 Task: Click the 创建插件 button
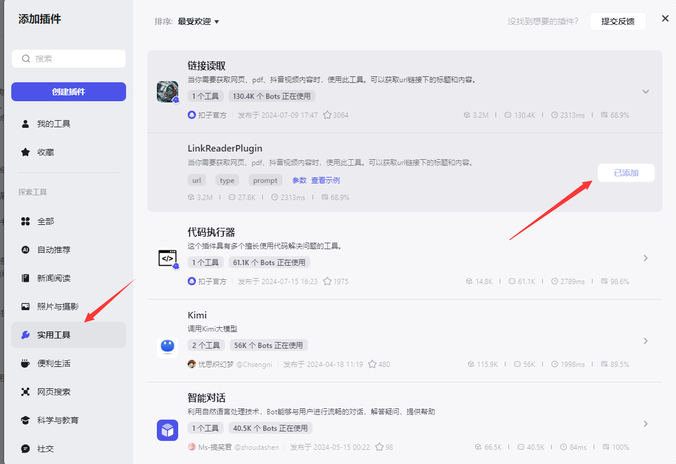(69, 92)
